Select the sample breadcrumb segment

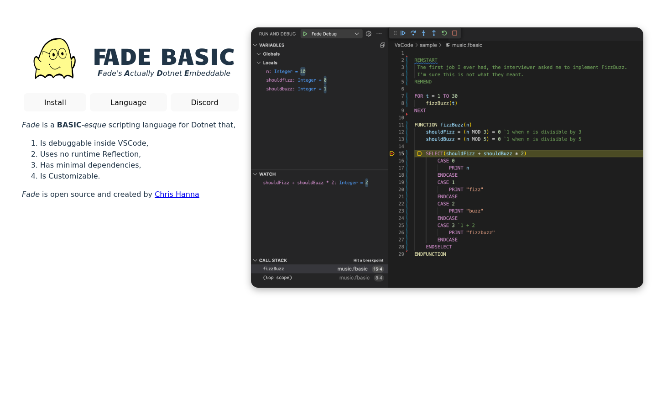[x=428, y=45]
